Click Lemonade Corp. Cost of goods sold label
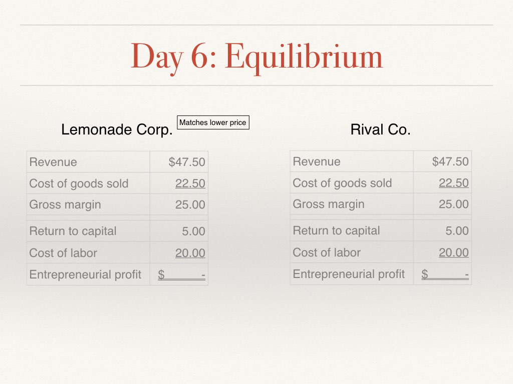The image size is (513, 384). [x=79, y=183]
